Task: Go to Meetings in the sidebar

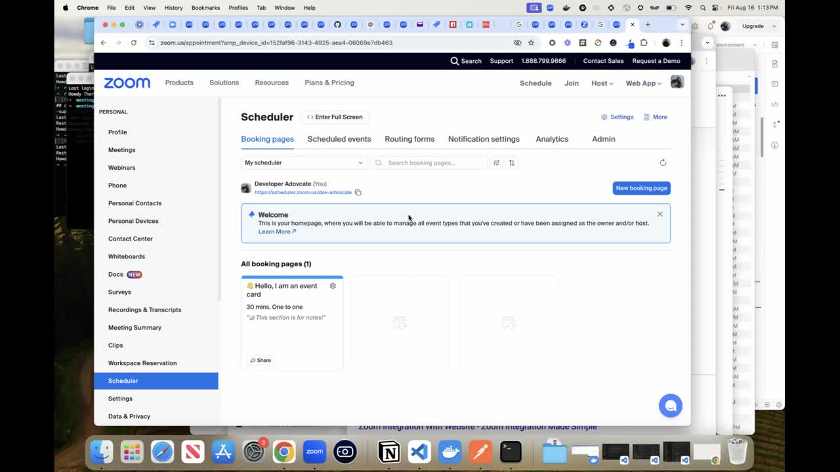Action: (121, 150)
